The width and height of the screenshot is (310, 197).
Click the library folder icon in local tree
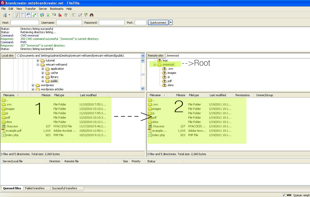(x=47, y=77)
